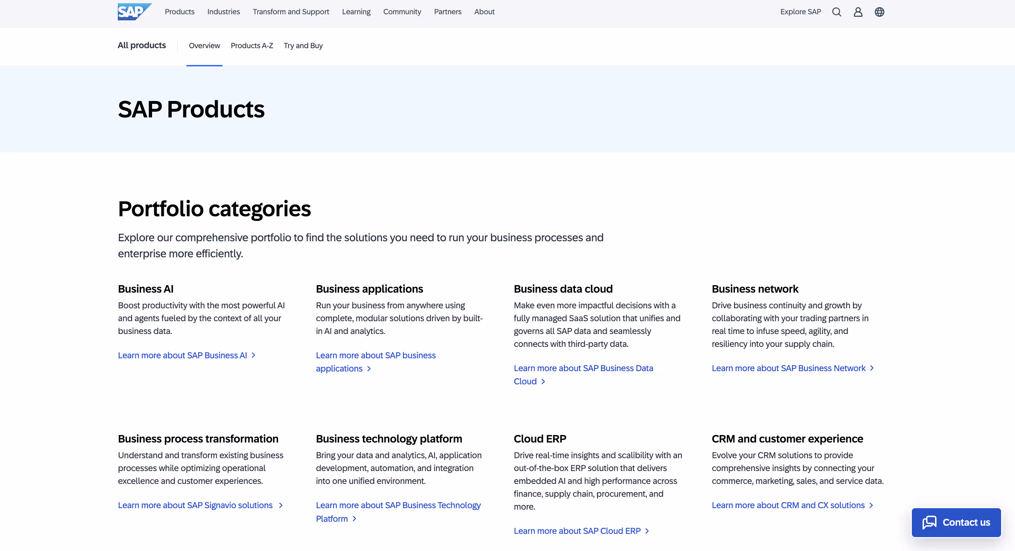The image size is (1015, 551).
Task: Click the Business data cloud heading
Action: tap(563, 289)
